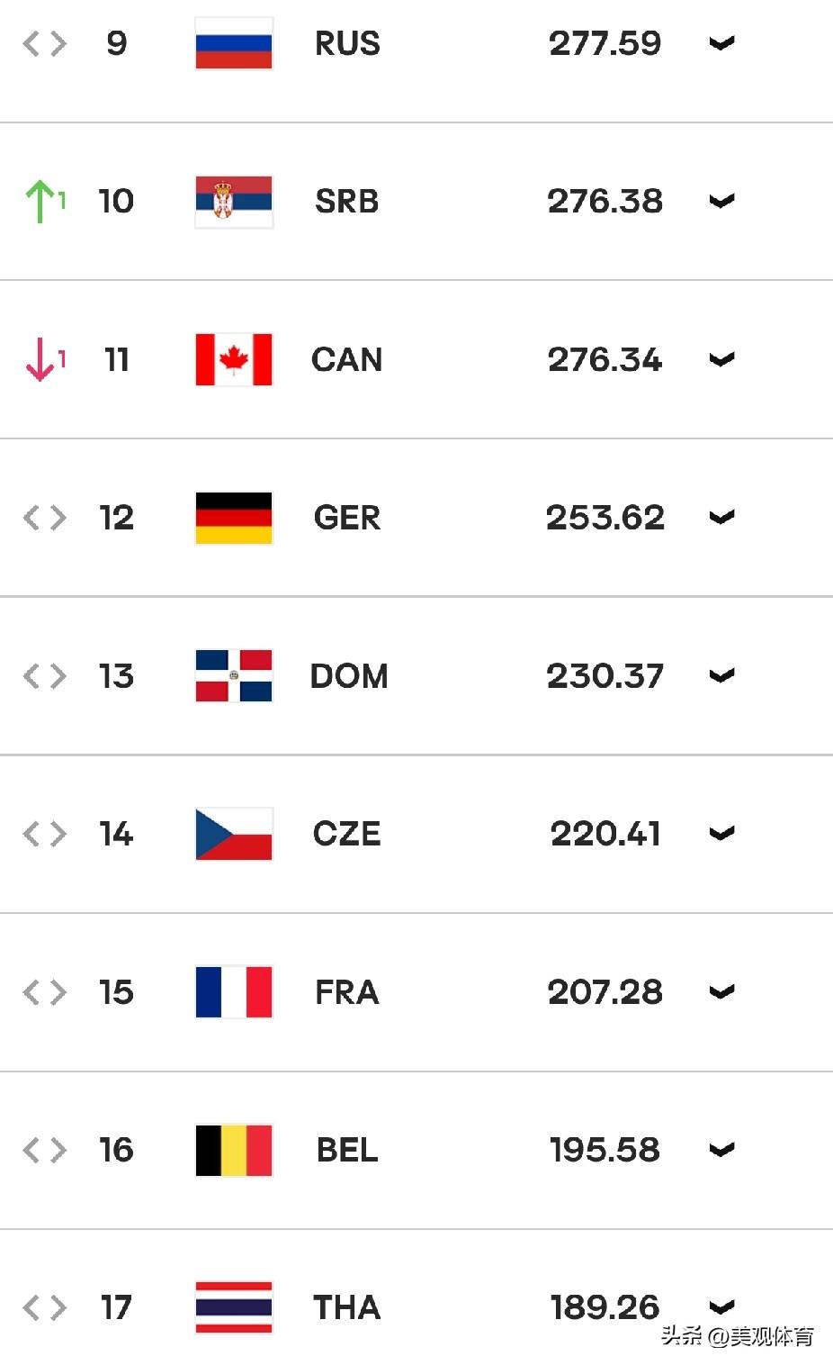Click the Dominican Republic flag

point(234,675)
